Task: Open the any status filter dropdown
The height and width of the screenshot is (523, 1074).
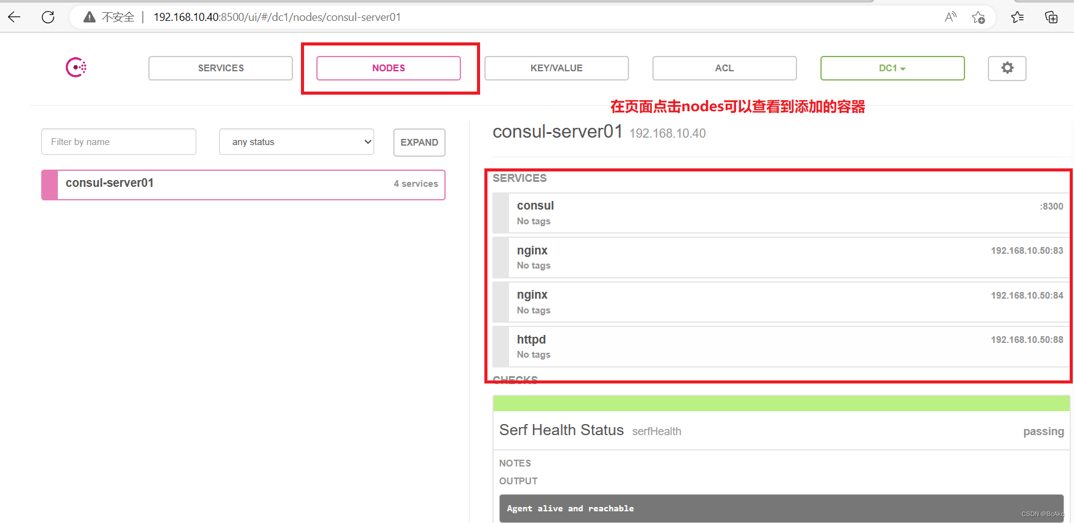Action: pos(297,142)
